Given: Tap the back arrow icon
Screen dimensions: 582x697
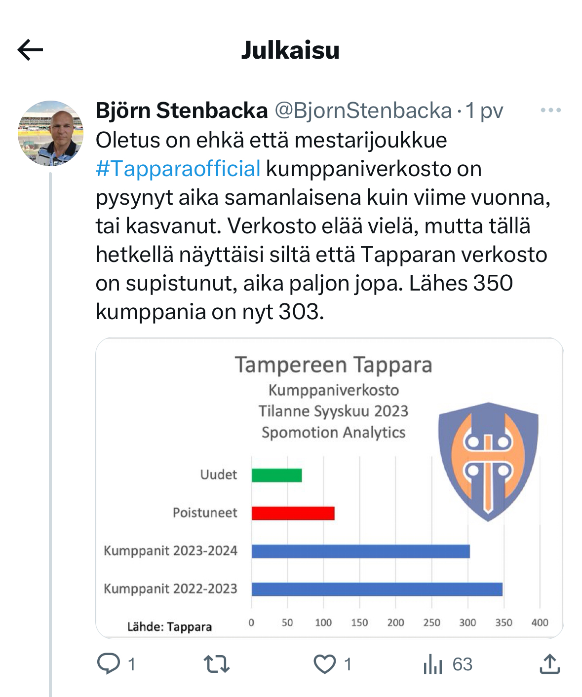Looking at the screenshot, I should point(31,50).
